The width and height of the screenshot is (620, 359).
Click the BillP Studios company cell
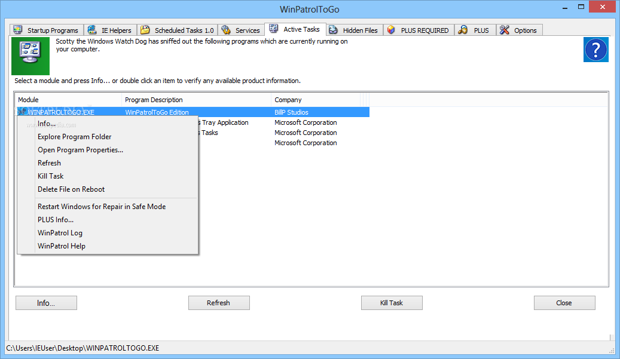point(291,112)
